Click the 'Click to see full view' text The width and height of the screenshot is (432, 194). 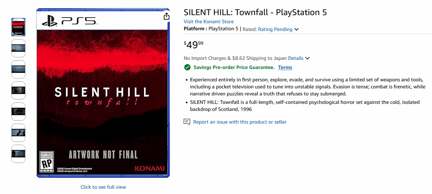(x=103, y=187)
